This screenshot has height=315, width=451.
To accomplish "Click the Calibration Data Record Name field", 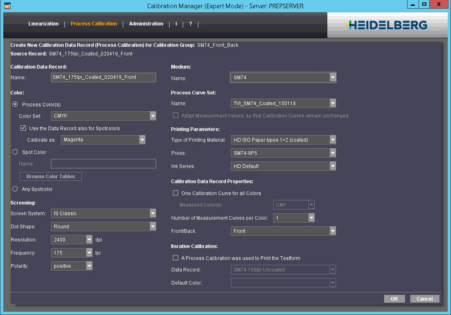I will [x=104, y=77].
